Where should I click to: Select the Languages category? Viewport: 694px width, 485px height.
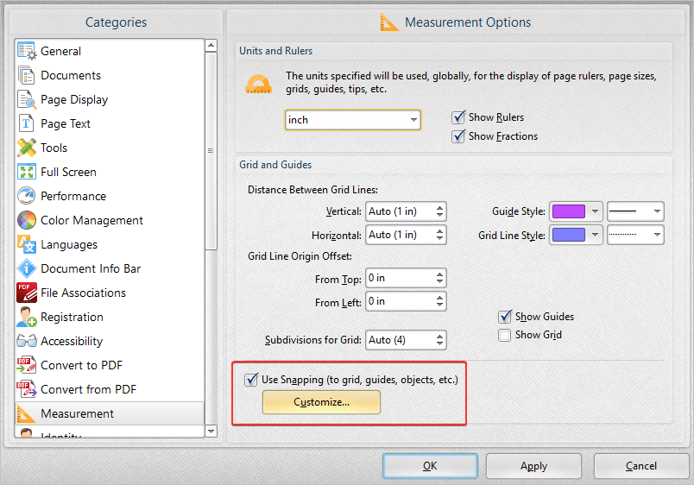coord(110,244)
